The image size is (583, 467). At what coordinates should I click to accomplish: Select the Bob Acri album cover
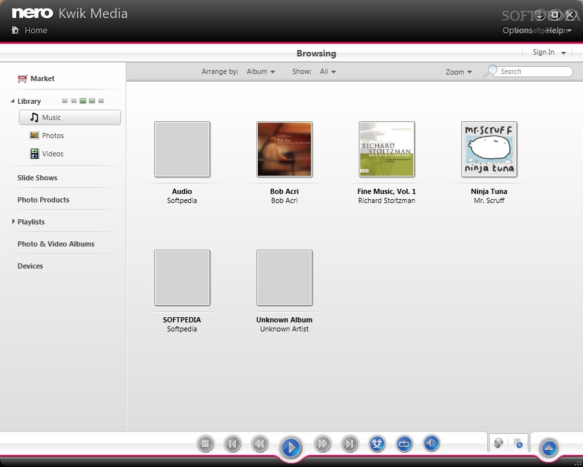[284, 149]
